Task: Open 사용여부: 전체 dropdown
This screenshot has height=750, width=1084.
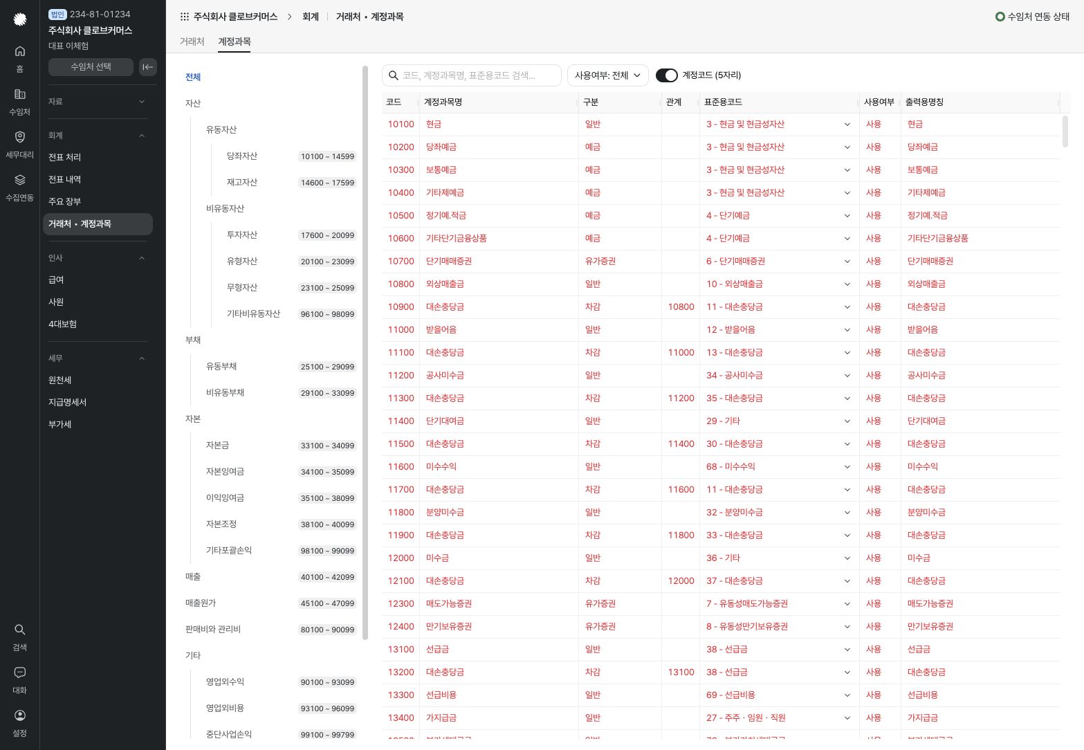Action: (x=608, y=75)
